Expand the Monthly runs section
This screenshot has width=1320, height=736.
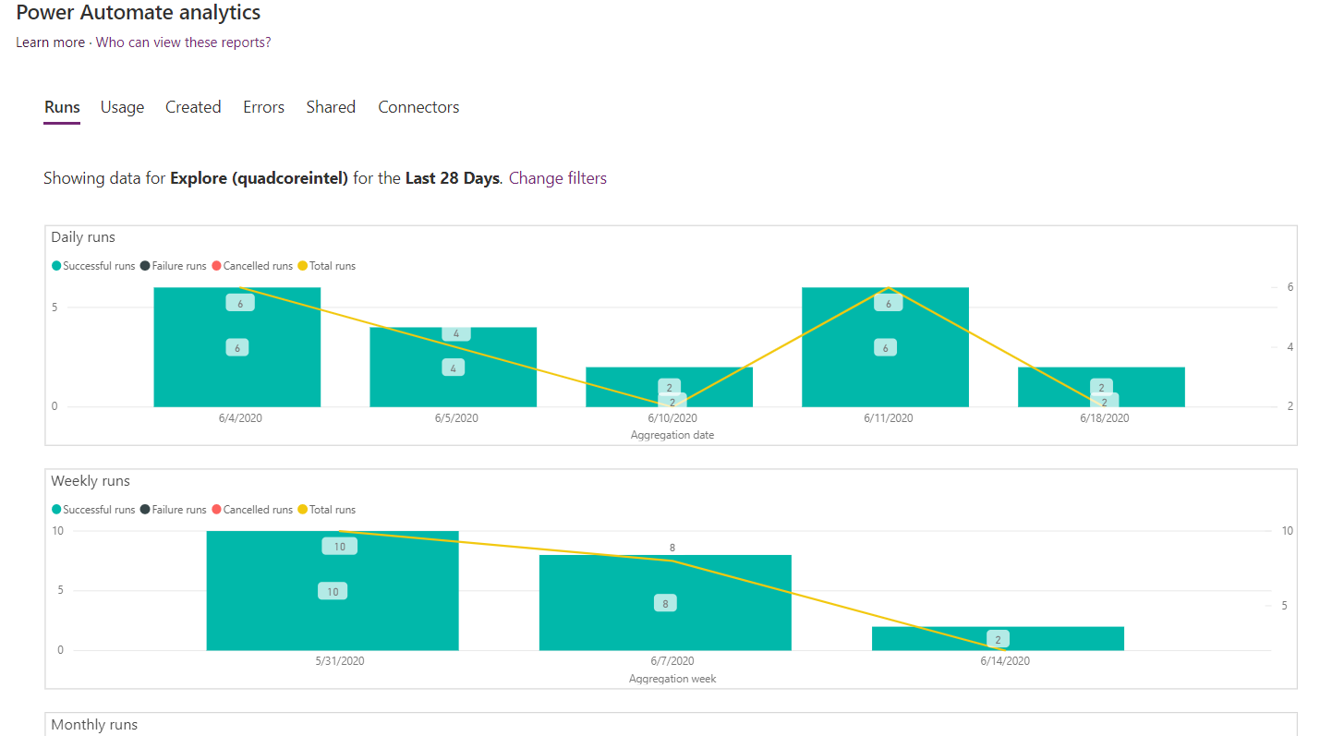[93, 724]
